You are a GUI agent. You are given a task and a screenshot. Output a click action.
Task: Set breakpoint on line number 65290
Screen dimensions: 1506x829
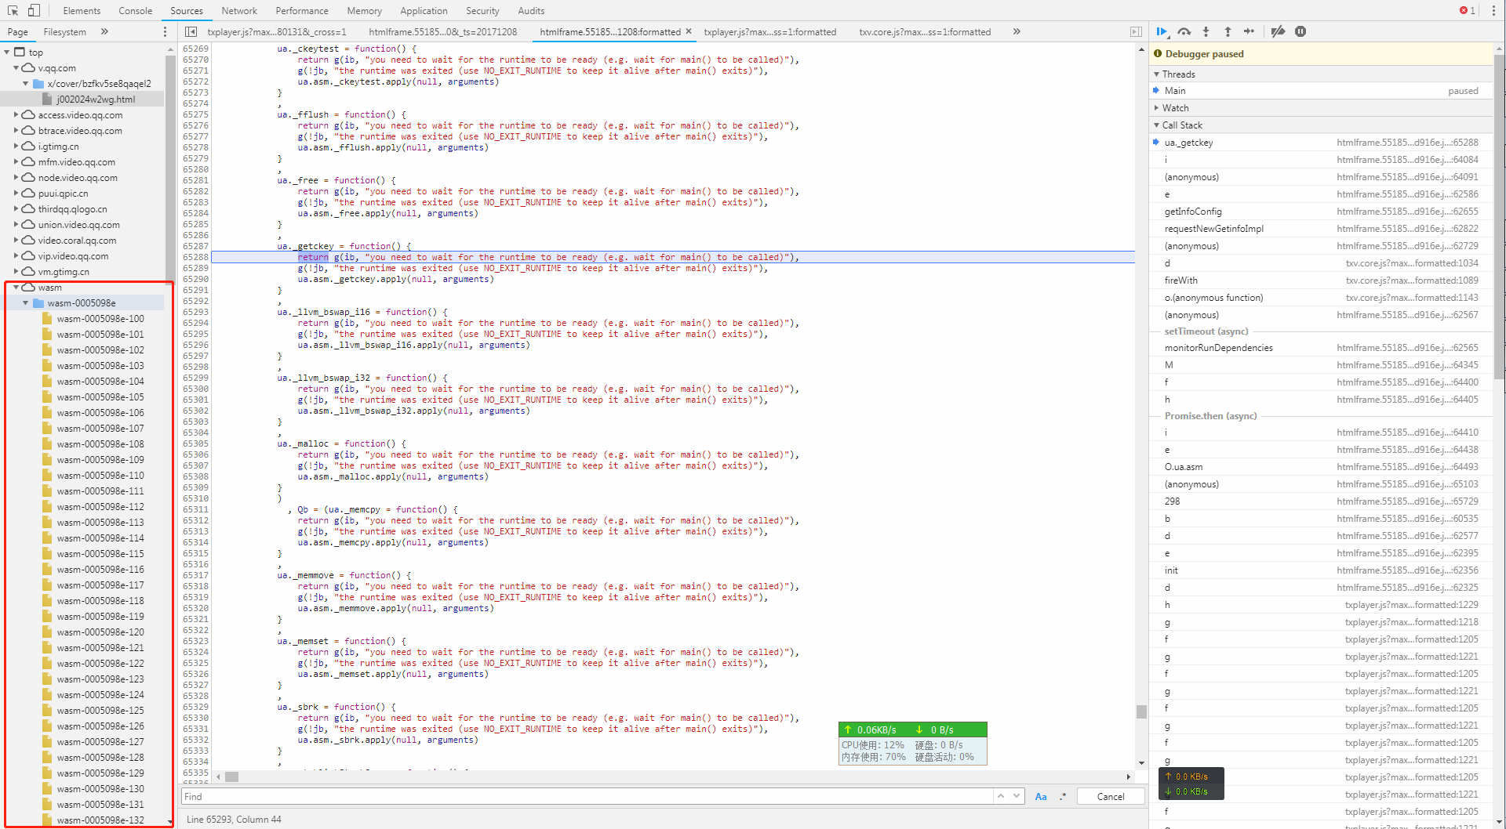coord(195,278)
